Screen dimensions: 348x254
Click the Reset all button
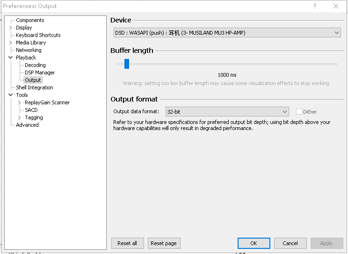click(127, 243)
